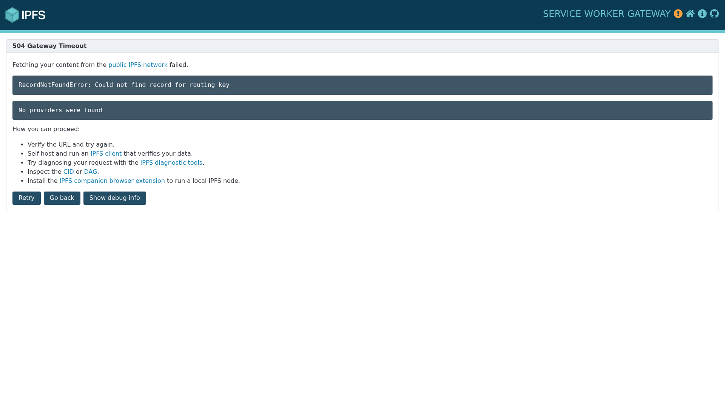
Task: Open the IPFS diagnostic tools link
Action: tap(171, 163)
